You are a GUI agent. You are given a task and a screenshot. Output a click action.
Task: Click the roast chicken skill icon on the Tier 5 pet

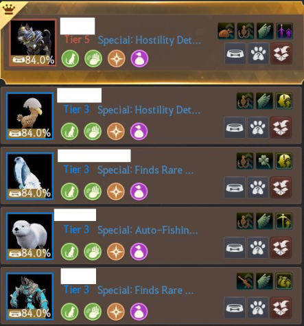tap(226, 31)
